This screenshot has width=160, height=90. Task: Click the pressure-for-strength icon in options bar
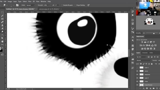click(x=88, y=5)
